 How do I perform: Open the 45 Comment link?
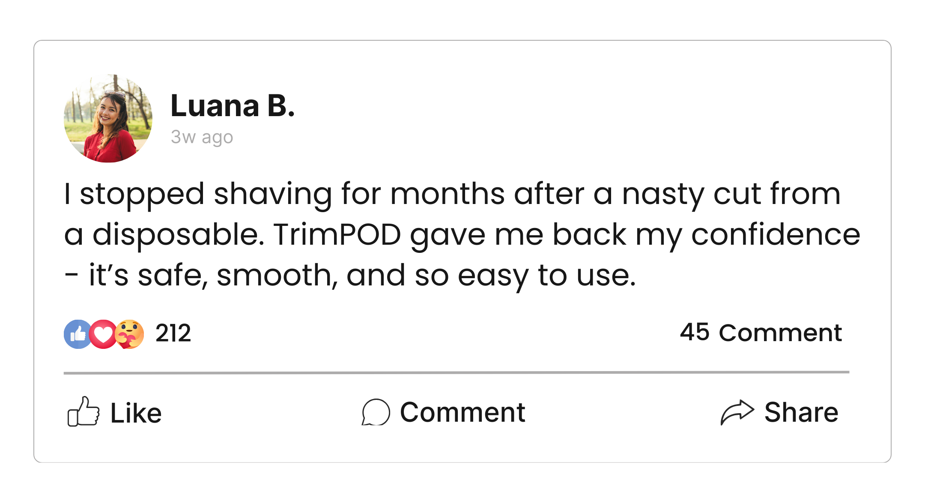(x=761, y=333)
